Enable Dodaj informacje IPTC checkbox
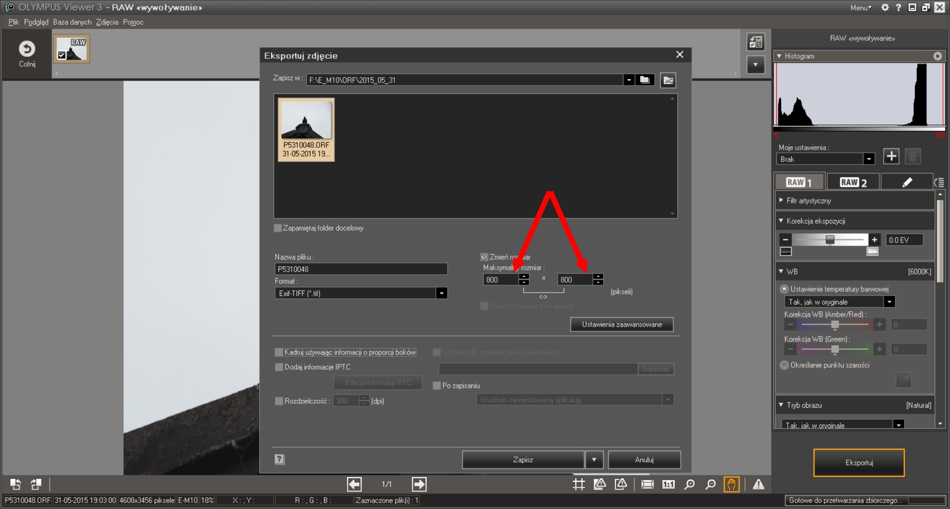 (x=279, y=367)
